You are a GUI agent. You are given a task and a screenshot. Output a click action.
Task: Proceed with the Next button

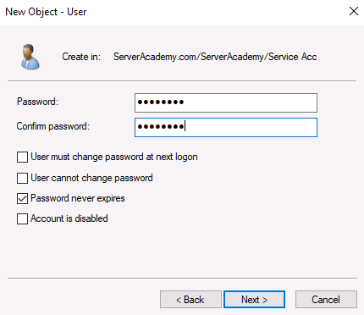coord(254,300)
